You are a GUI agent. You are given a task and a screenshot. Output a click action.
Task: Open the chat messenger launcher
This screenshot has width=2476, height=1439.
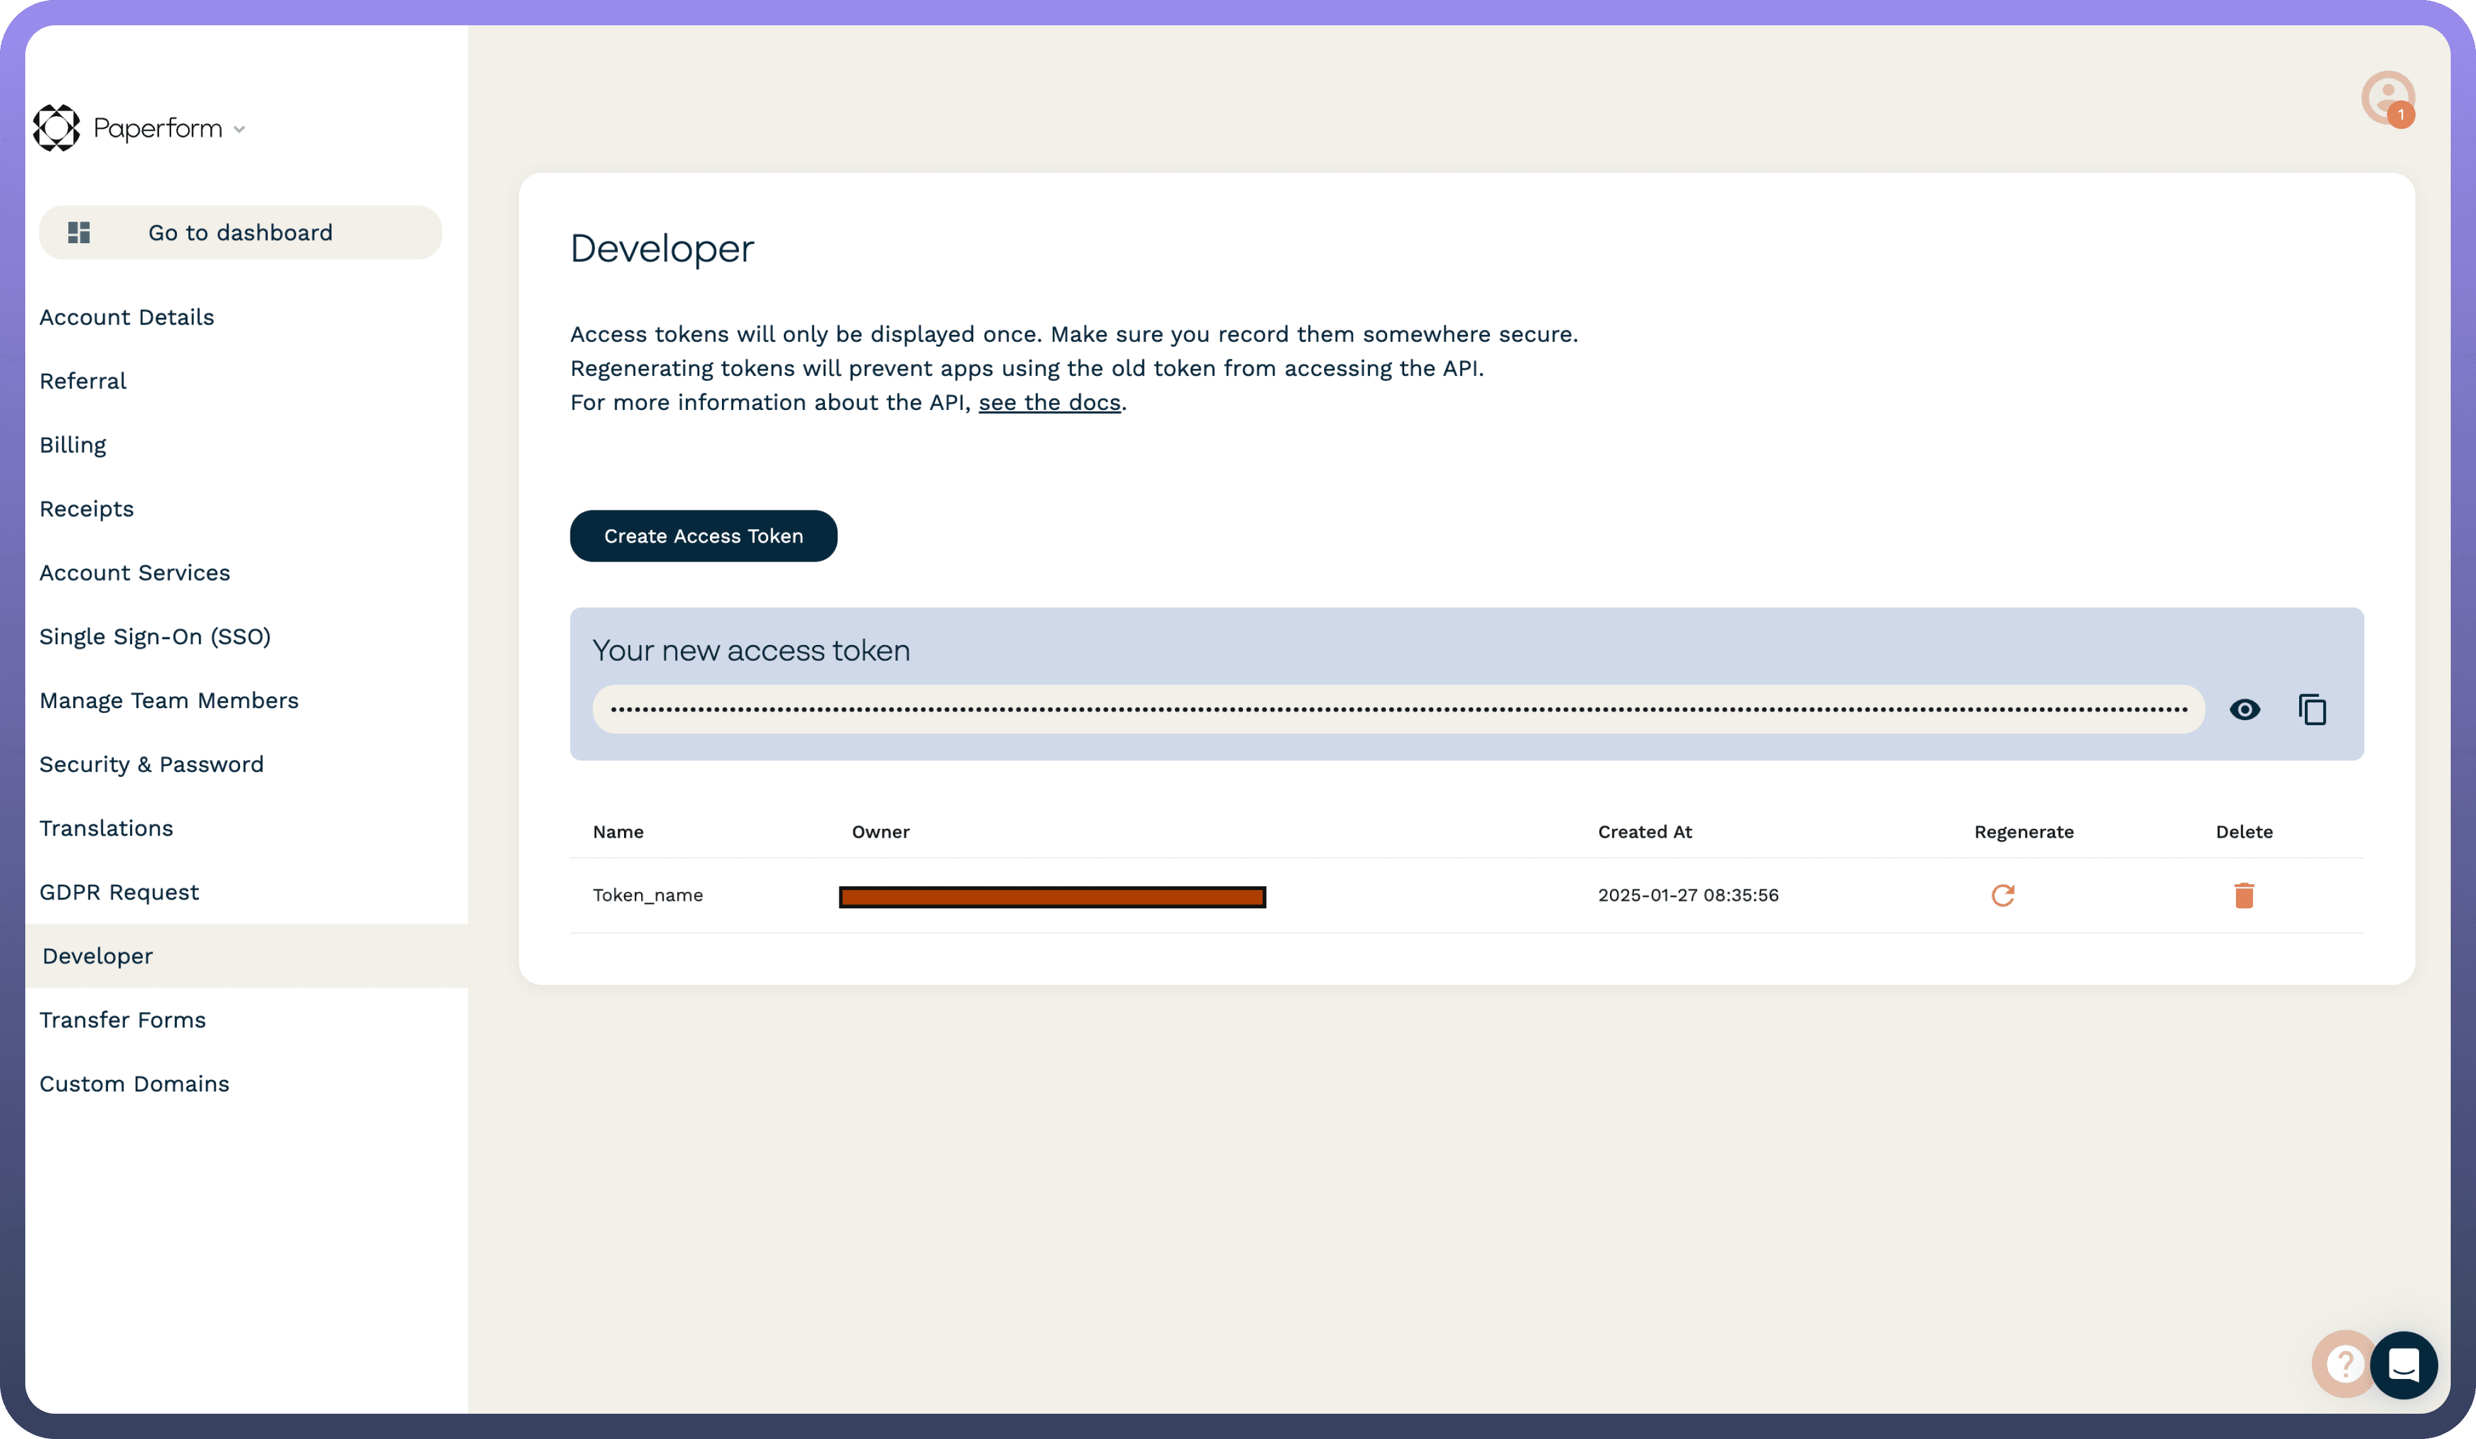click(x=2403, y=1364)
